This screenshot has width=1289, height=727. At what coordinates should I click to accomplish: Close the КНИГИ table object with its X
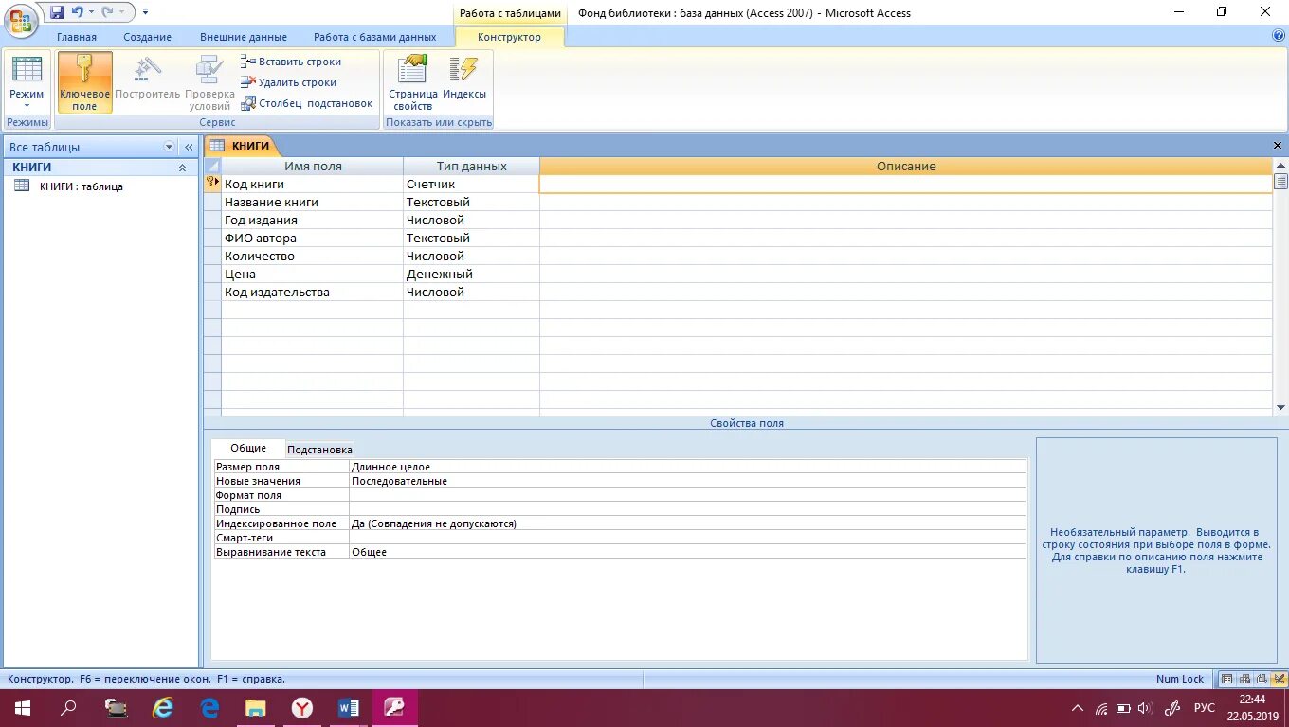pyautogui.click(x=1278, y=146)
